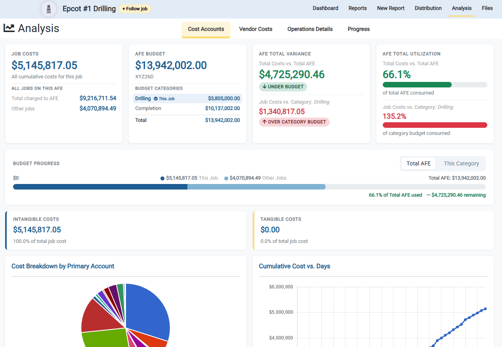Click the Cost Breakdown by Primary Account heading
The image size is (502, 347).
point(63,266)
